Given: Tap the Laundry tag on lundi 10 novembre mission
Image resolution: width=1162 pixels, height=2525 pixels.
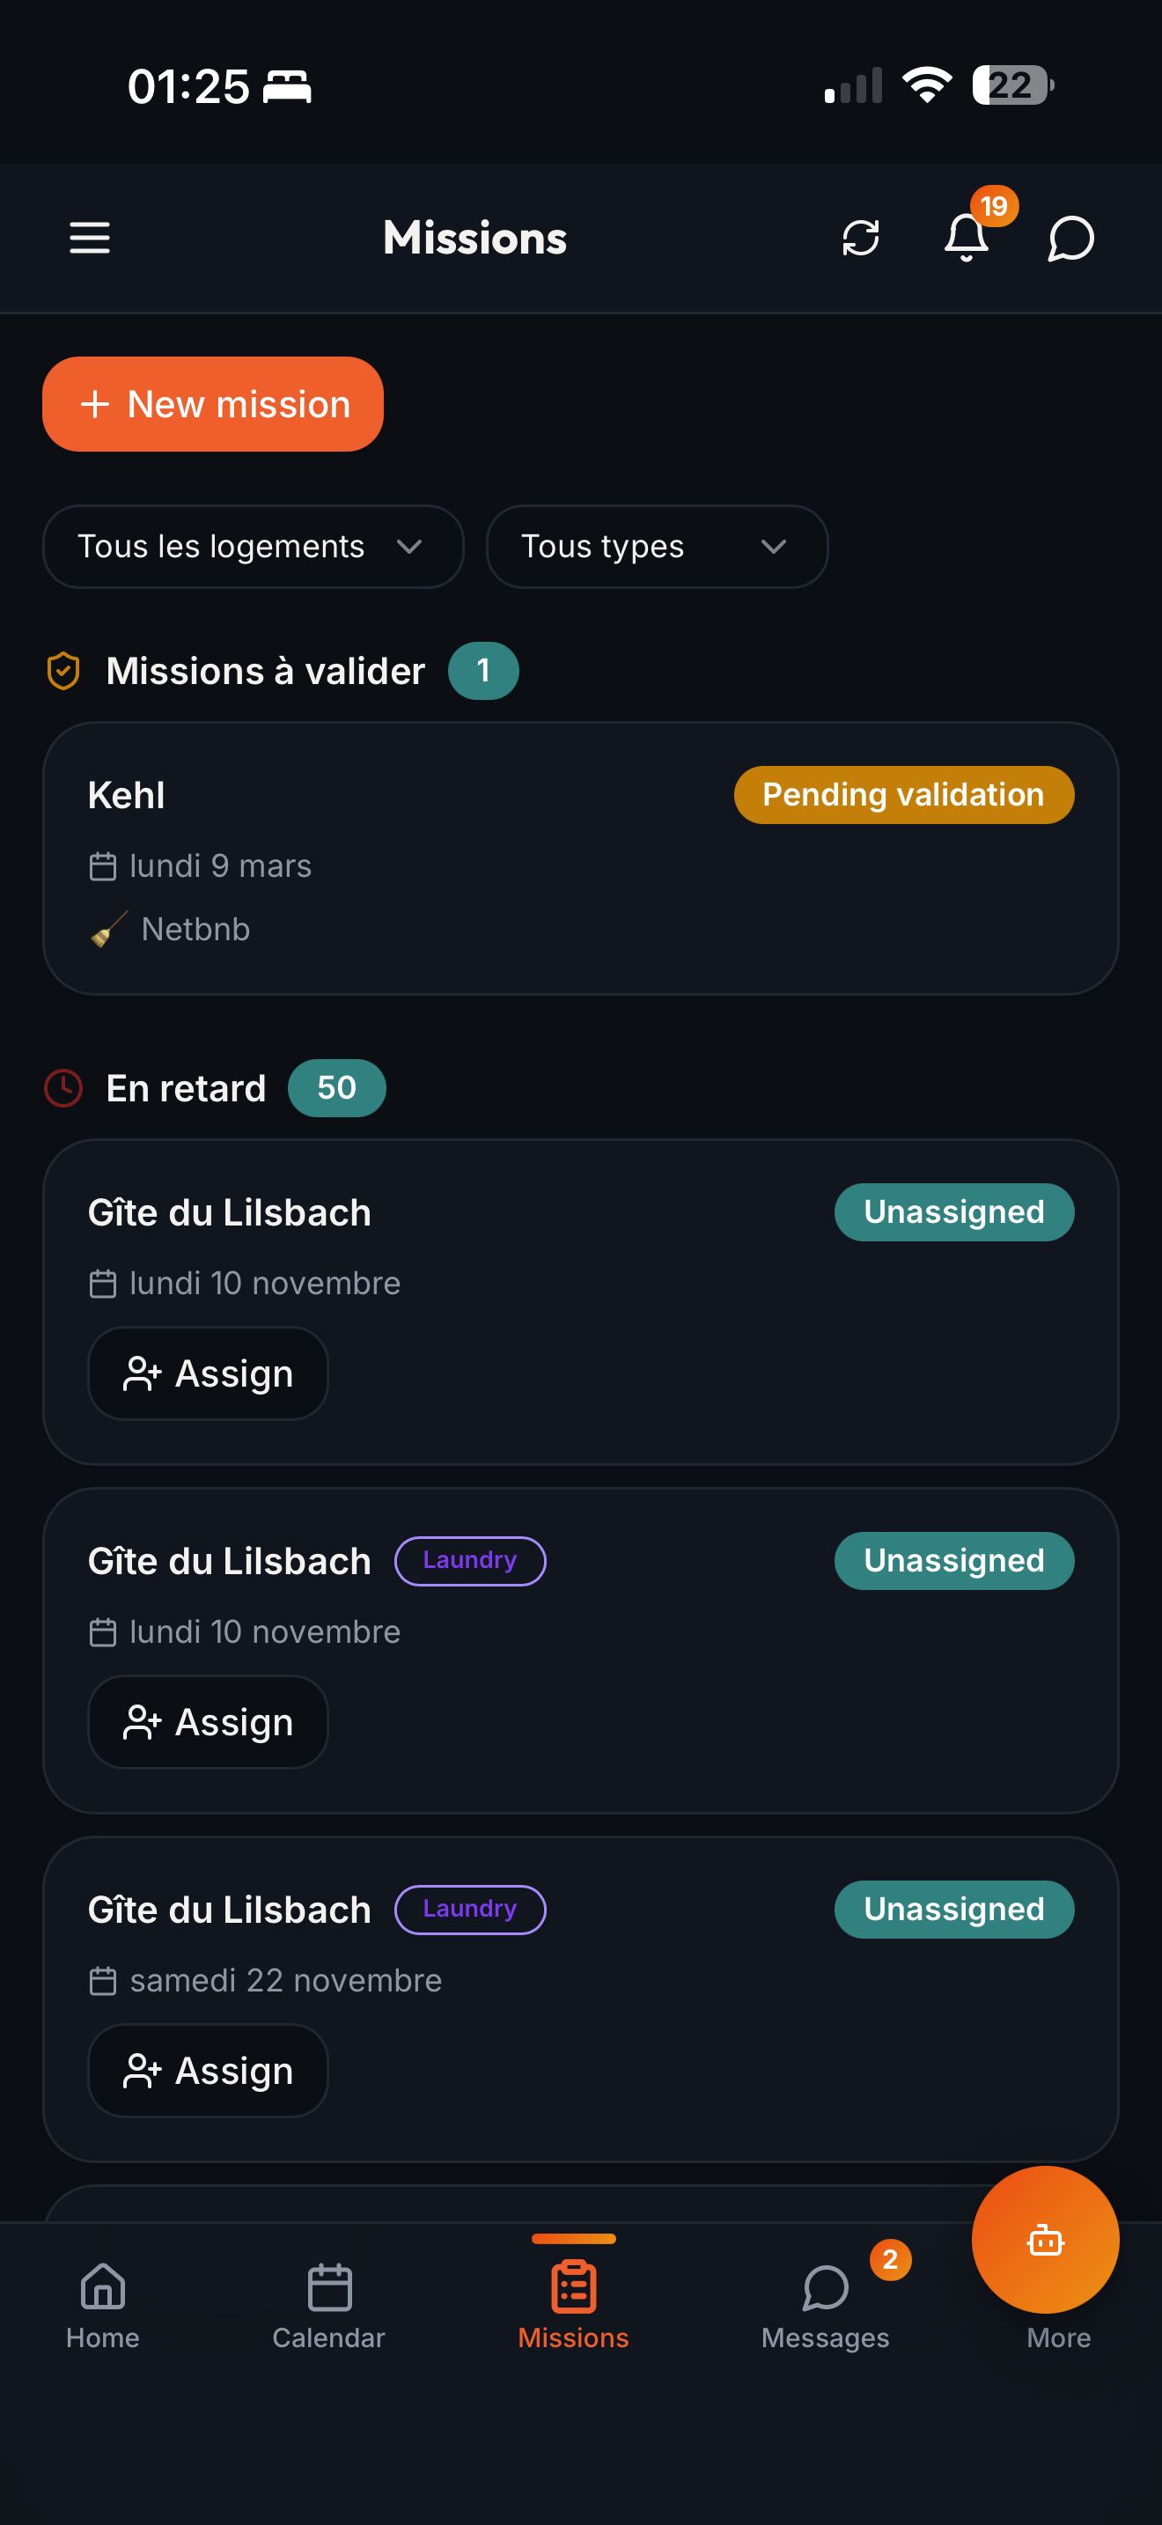Looking at the screenshot, I should pos(469,1560).
